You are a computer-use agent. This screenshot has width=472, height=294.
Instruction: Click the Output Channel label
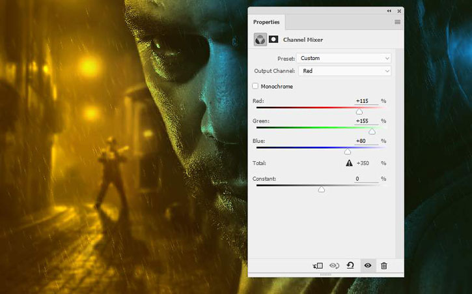pos(275,71)
